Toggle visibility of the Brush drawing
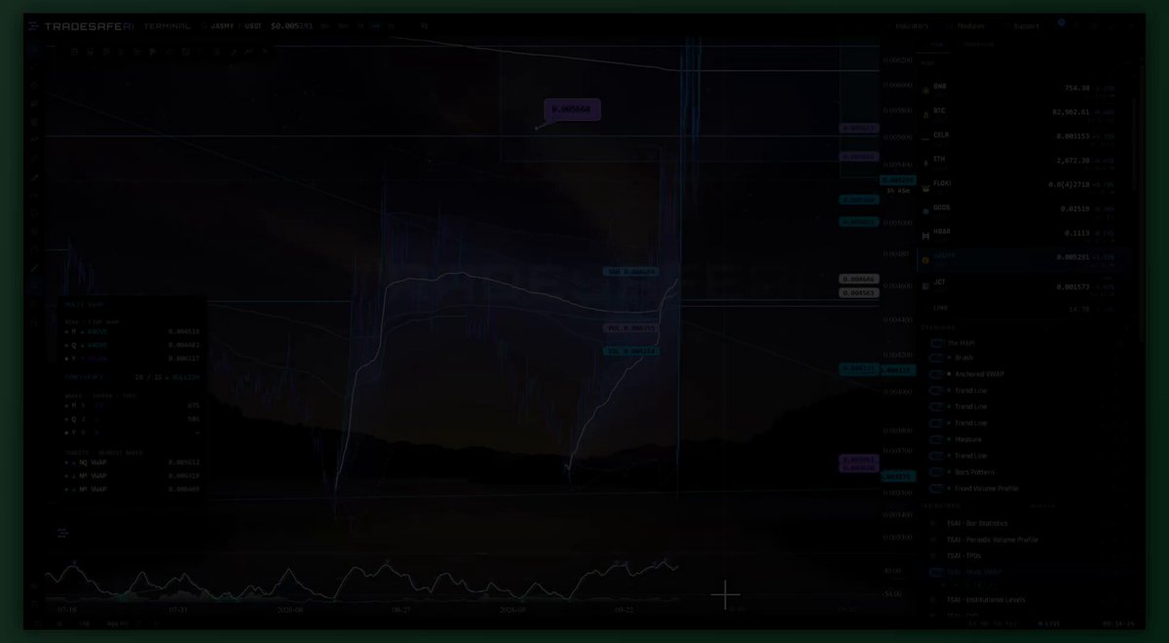The image size is (1169, 643). pyautogui.click(x=936, y=359)
